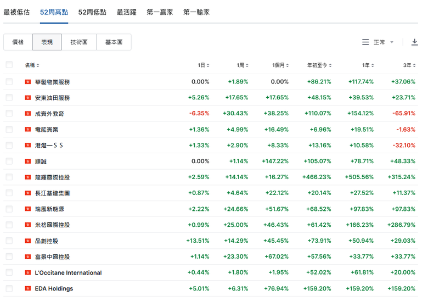Check the box for 電能實業
Image resolution: width=428 pixels, height=301 pixels.
coord(9,129)
